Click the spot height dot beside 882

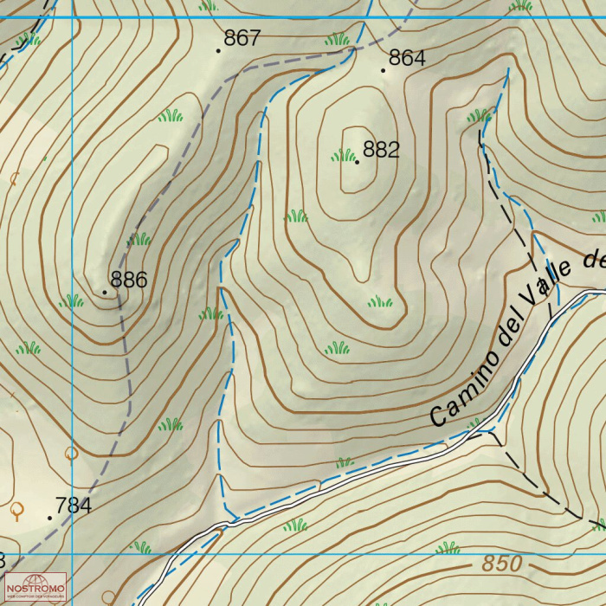[x=357, y=163]
